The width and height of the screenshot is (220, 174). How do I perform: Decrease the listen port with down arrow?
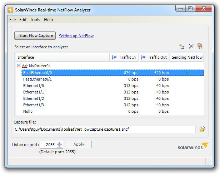coord(60,146)
